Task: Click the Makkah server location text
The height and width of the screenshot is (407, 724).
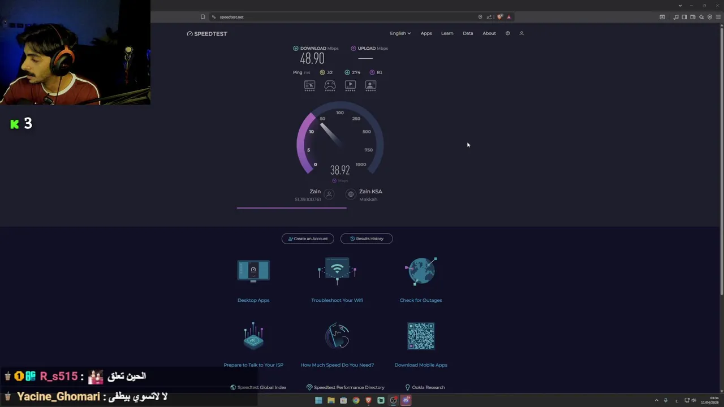Action: tap(368, 200)
